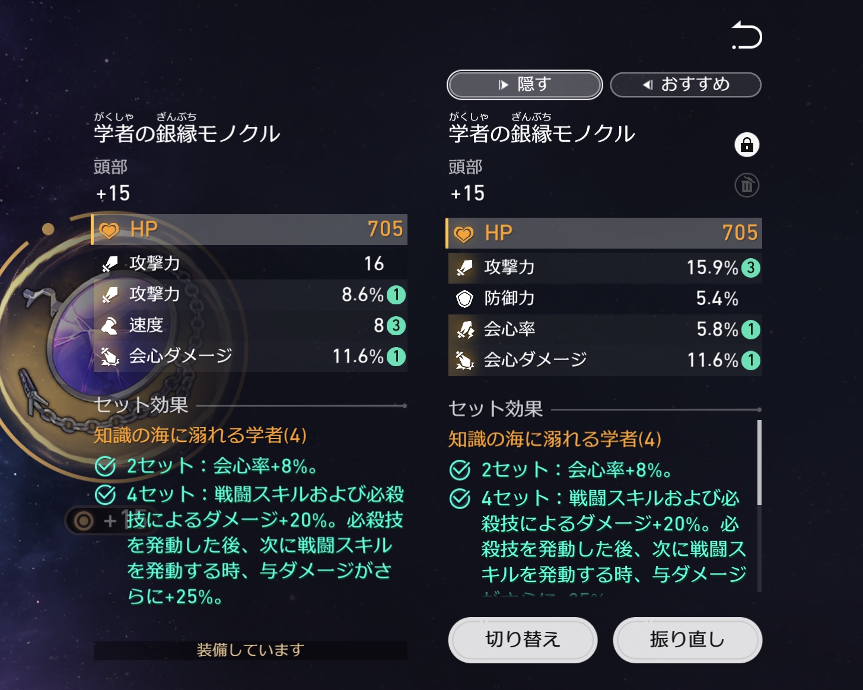Toggle the lock icon on relic
Screen dimensions: 863x690
point(747,145)
